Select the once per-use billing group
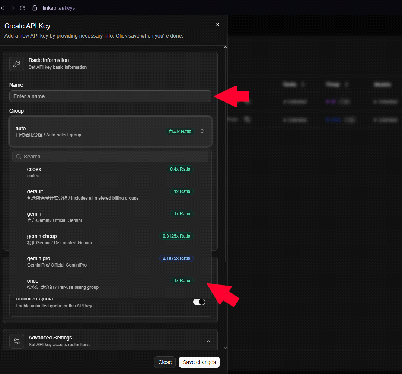 point(110,284)
